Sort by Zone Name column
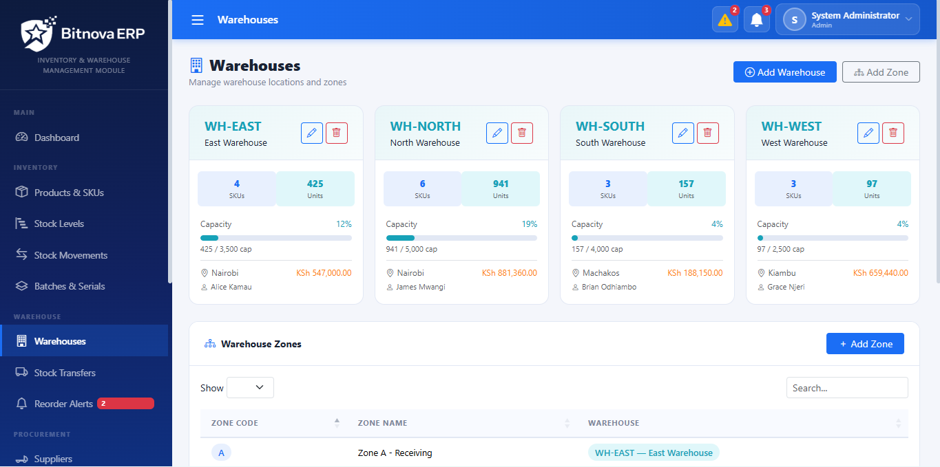This screenshot has height=467, width=940. pyautogui.click(x=462, y=423)
